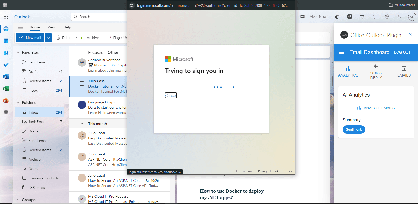Open the plugin QUICK REPLY tab
This screenshot has height=204, width=418.
(x=376, y=72)
